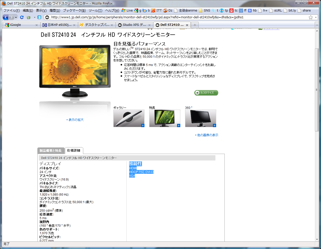This screenshot has height=249, width=321.
Task: Click the Dell site favicon in address bar
Action: click(47, 17)
